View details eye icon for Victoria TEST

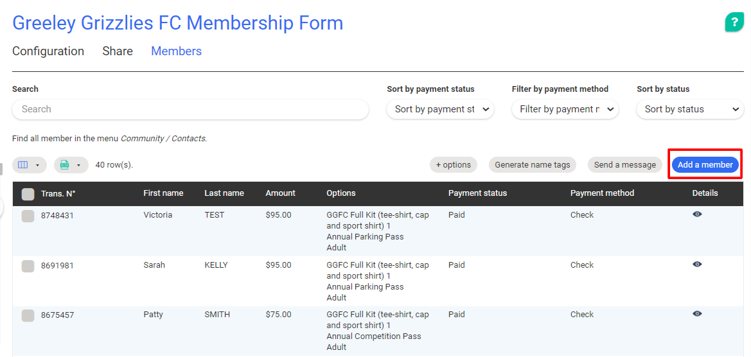point(697,214)
